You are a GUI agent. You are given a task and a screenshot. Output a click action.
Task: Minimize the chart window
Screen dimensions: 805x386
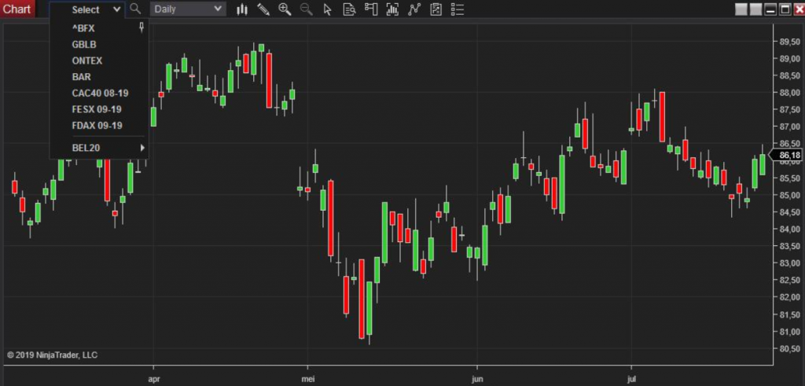pyautogui.click(x=770, y=9)
